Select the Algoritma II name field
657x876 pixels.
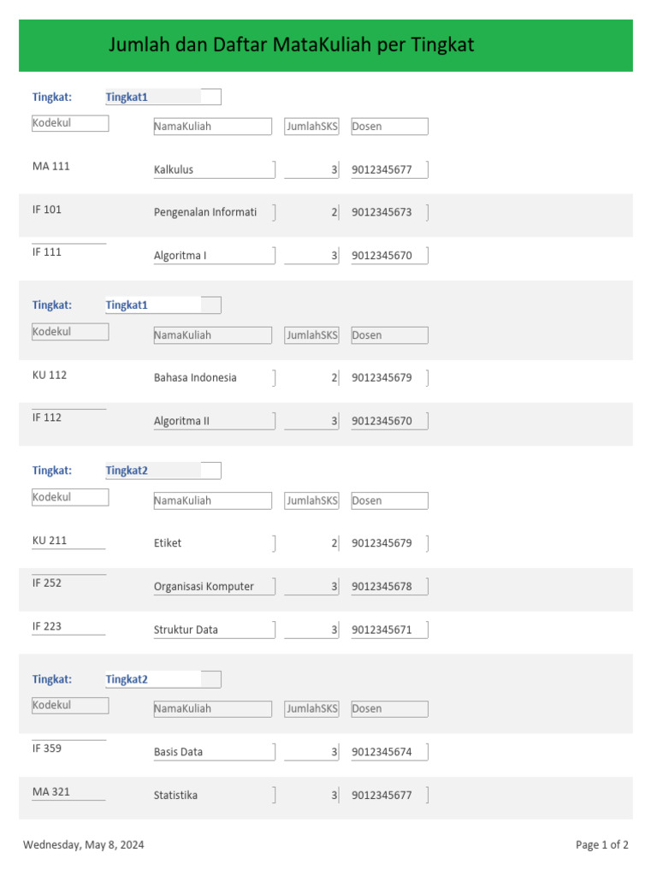pyautogui.click(x=214, y=421)
